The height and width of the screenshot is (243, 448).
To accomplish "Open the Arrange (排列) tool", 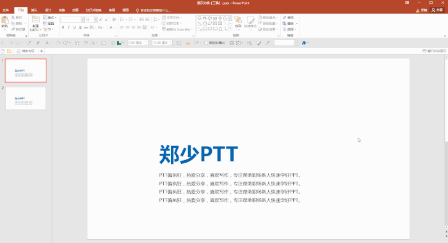I will pos(238,22).
